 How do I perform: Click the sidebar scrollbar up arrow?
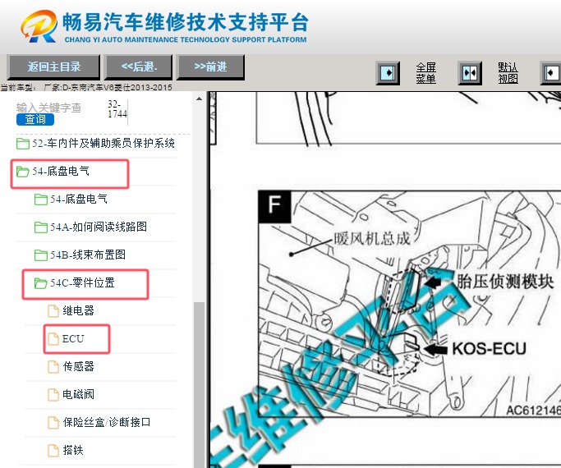[200, 99]
